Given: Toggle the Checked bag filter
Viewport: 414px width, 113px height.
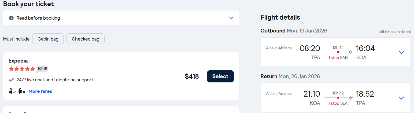Looking at the screenshot, I should pos(86,39).
